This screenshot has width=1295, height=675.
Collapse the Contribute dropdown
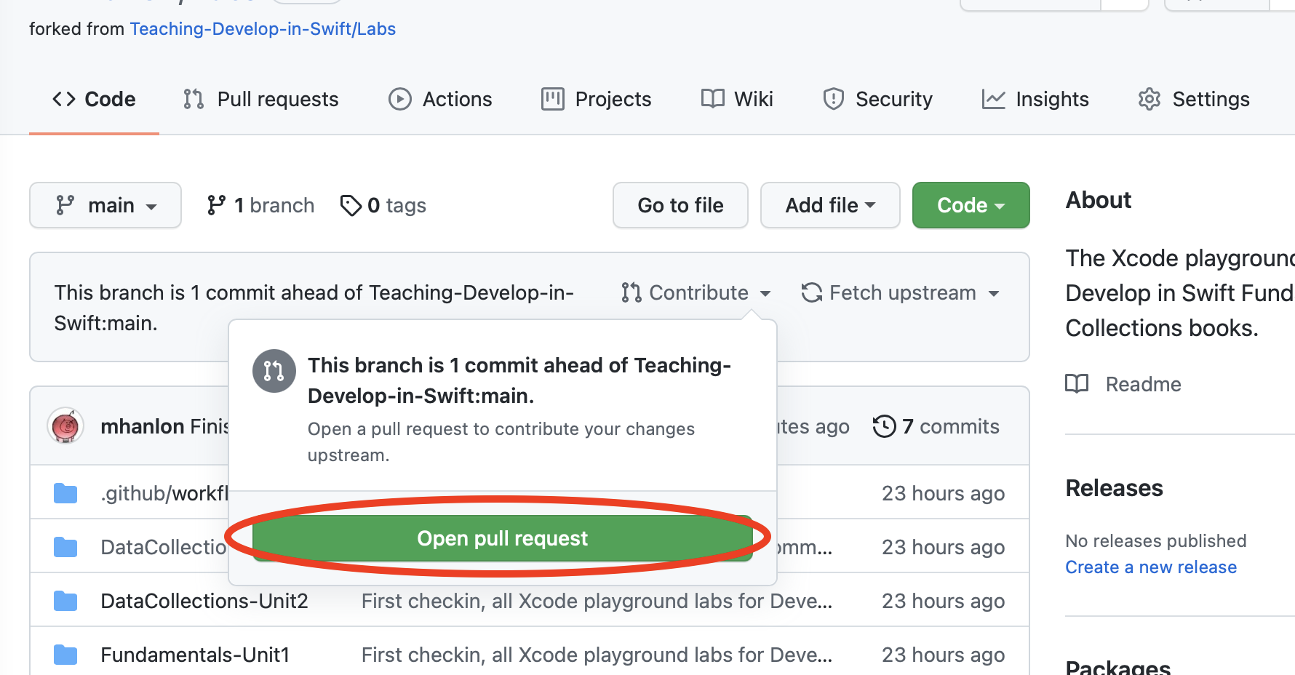click(x=696, y=292)
